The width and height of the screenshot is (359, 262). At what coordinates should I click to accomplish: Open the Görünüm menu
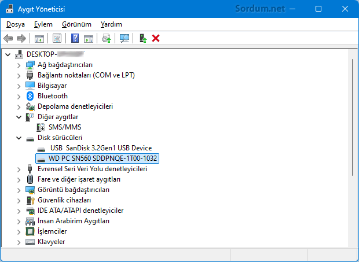[76, 24]
